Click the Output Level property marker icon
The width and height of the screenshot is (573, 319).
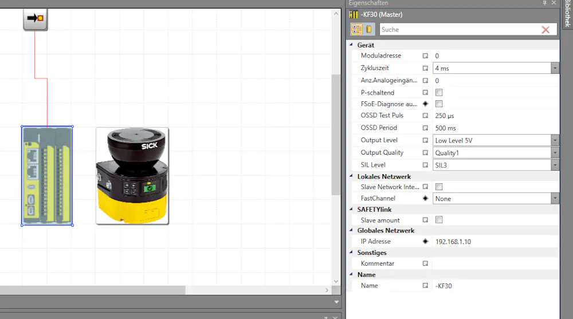[x=425, y=140]
